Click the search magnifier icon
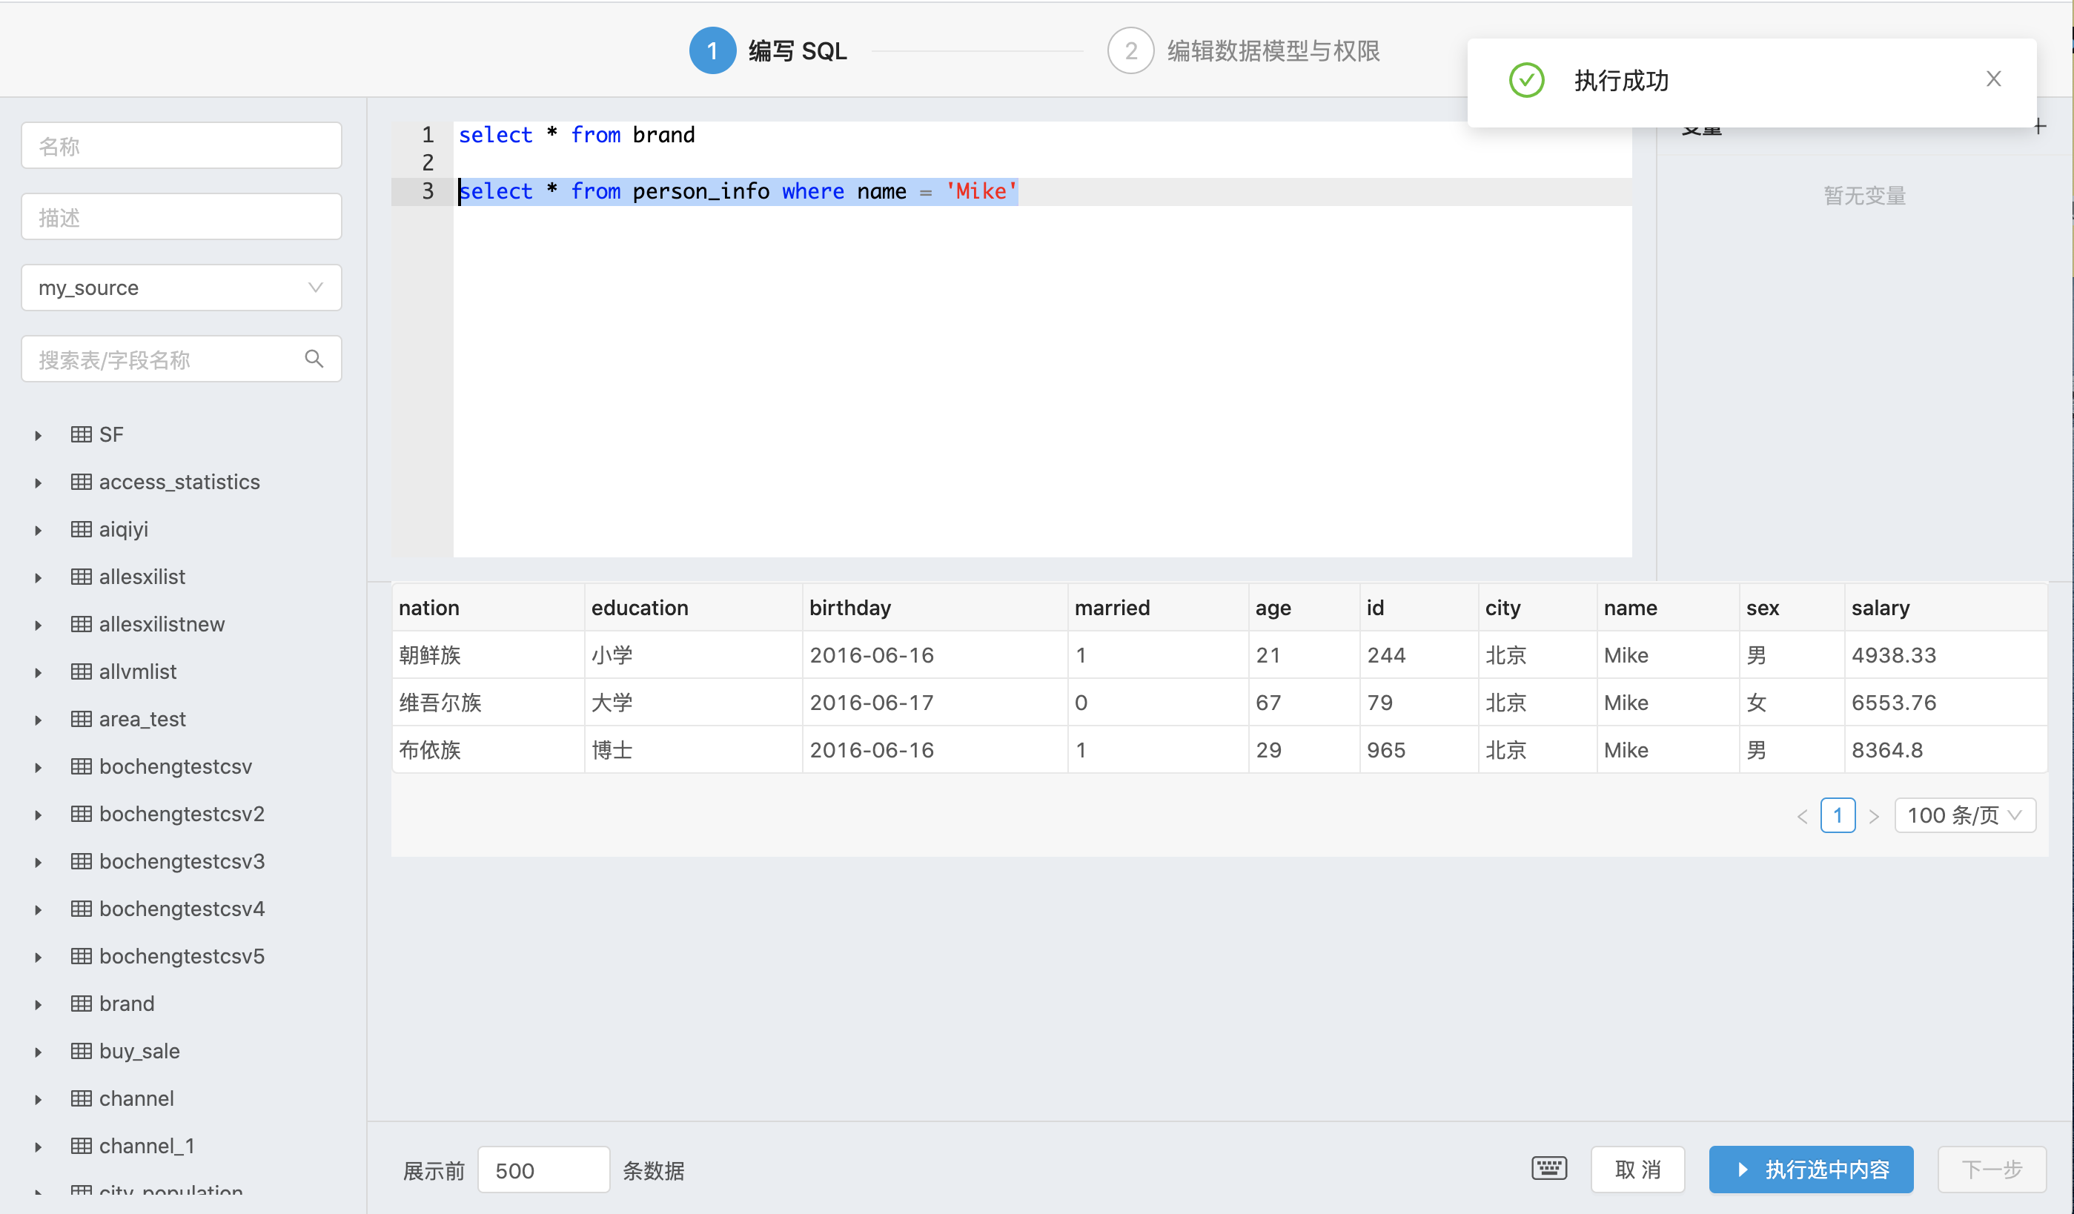2074x1214 pixels. [x=314, y=359]
